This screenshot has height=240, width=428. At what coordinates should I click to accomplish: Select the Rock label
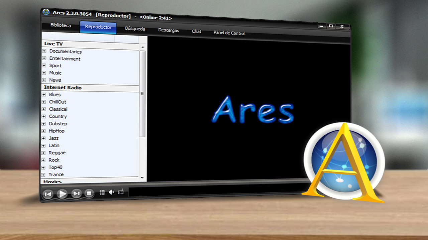(x=54, y=160)
